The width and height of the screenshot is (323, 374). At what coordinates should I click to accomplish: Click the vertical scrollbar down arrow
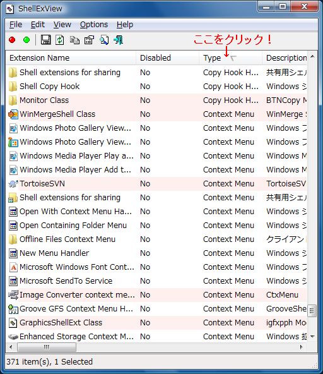(312, 337)
